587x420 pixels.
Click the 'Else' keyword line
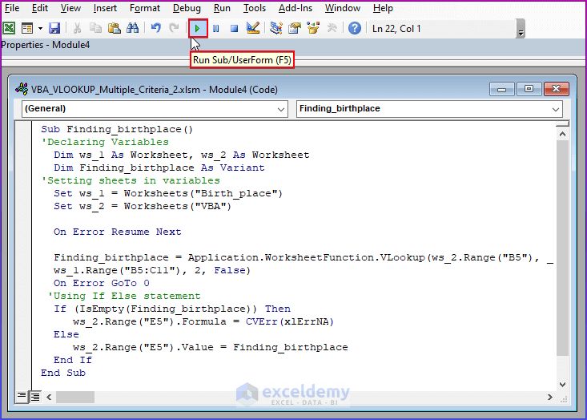coord(66,334)
